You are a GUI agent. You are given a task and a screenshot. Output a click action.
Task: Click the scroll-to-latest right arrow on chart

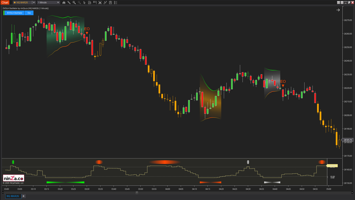[338, 10]
